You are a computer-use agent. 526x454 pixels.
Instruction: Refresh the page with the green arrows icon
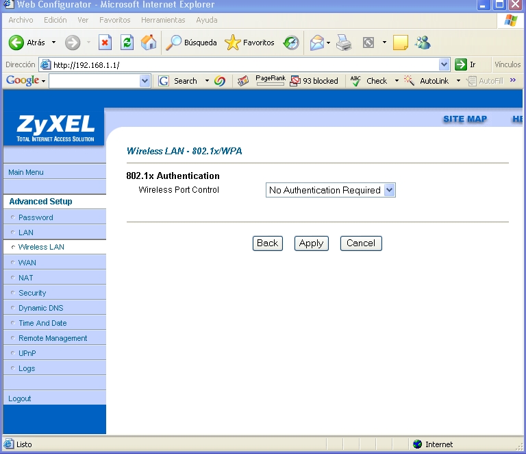tap(127, 43)
